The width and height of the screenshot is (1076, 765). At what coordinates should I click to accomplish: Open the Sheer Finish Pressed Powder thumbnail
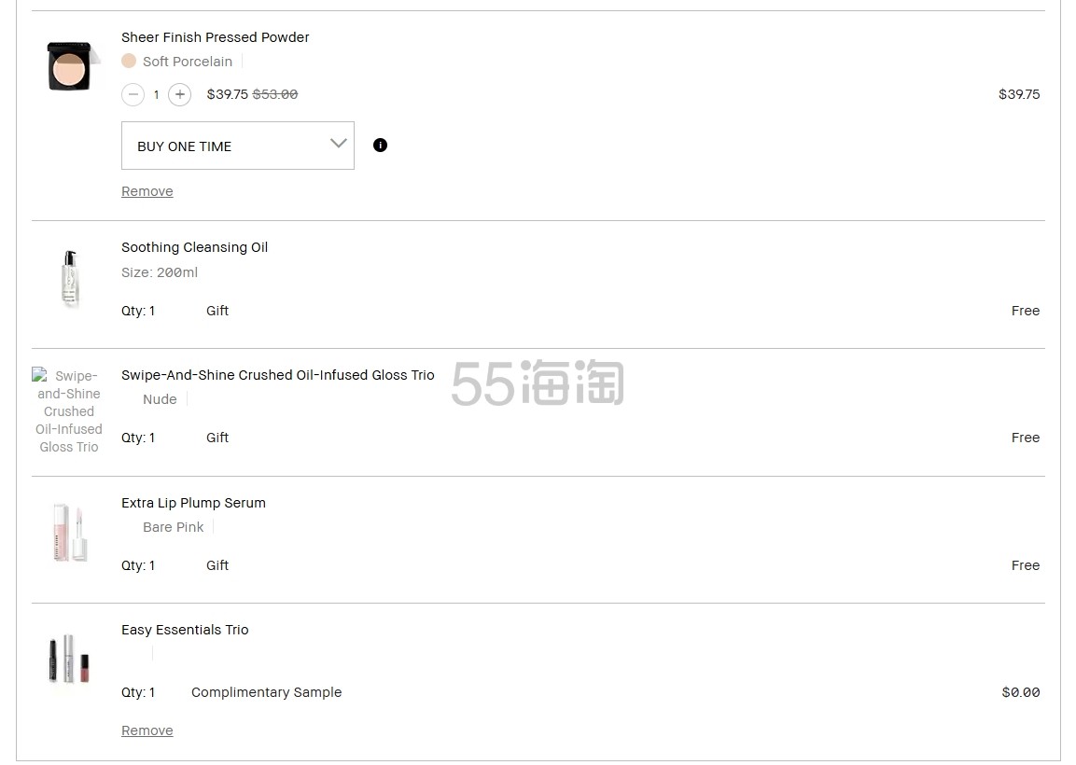(70, 66)
